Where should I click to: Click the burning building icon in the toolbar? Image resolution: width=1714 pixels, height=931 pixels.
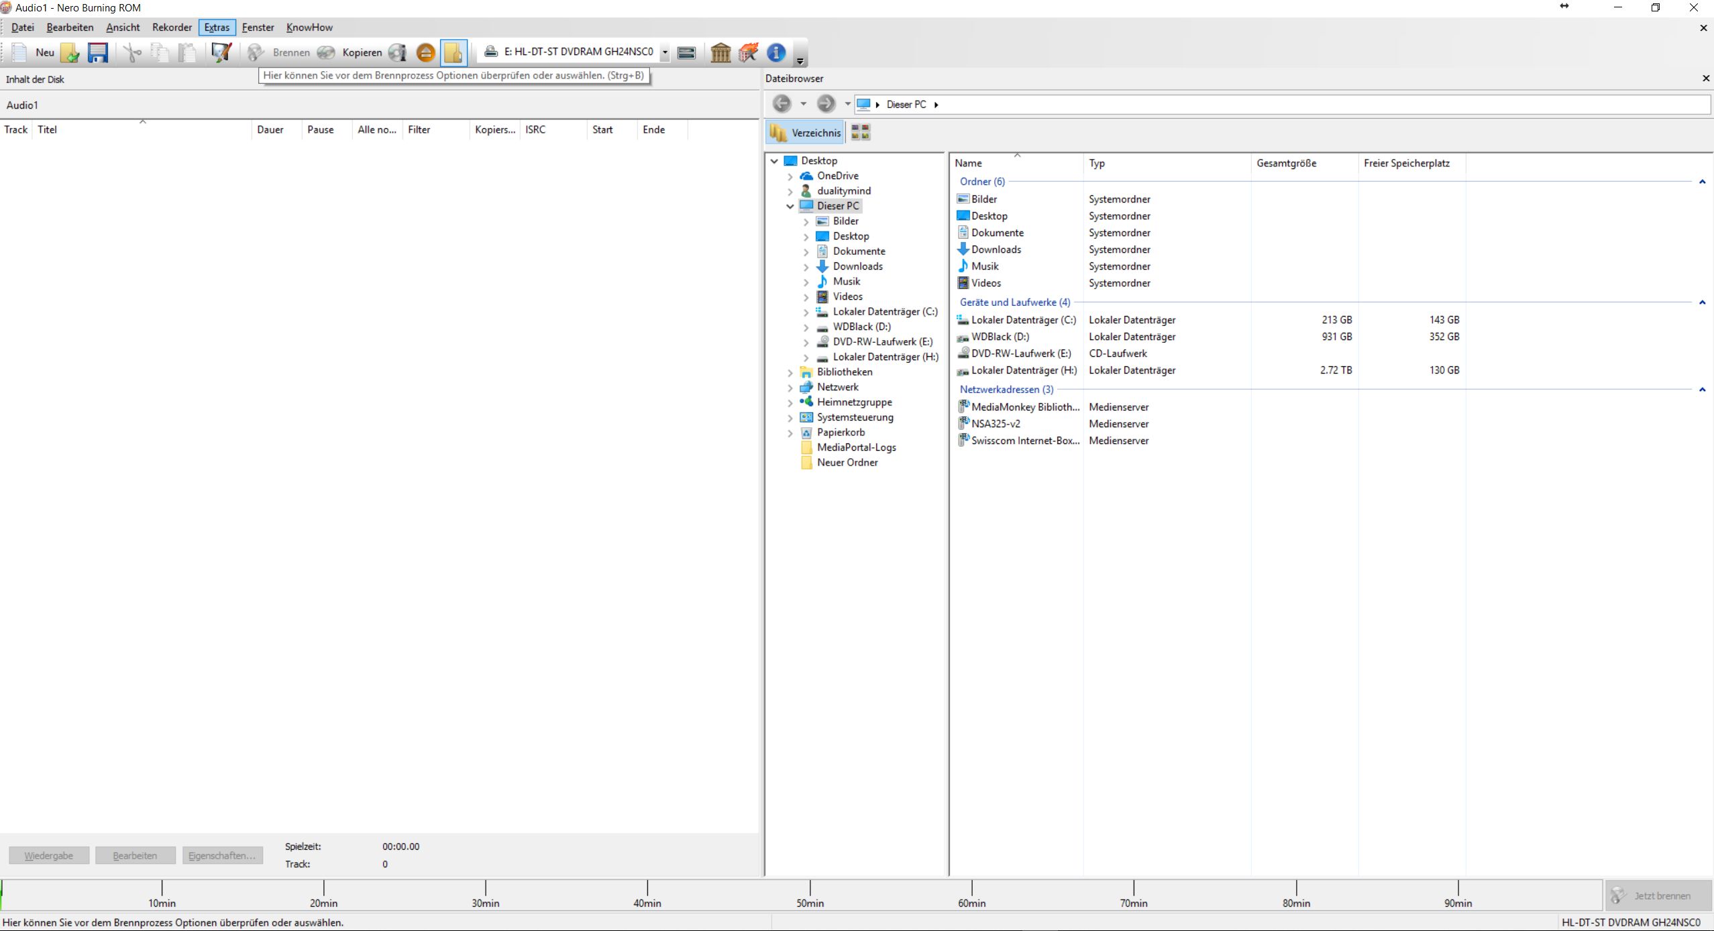(749, 52)
